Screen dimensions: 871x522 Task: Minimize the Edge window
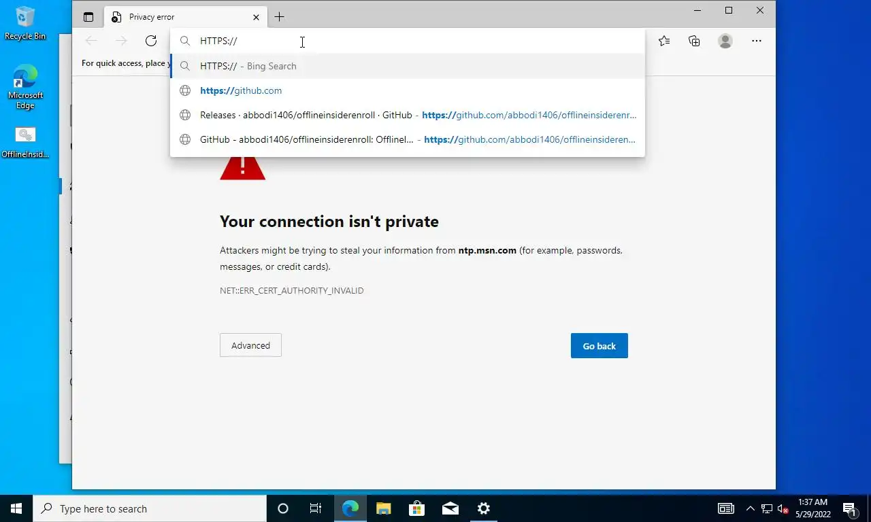click(697, 10)
